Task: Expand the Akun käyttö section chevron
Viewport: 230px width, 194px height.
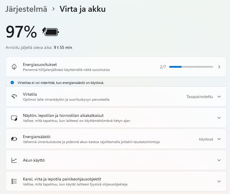Action: point(219,160)
